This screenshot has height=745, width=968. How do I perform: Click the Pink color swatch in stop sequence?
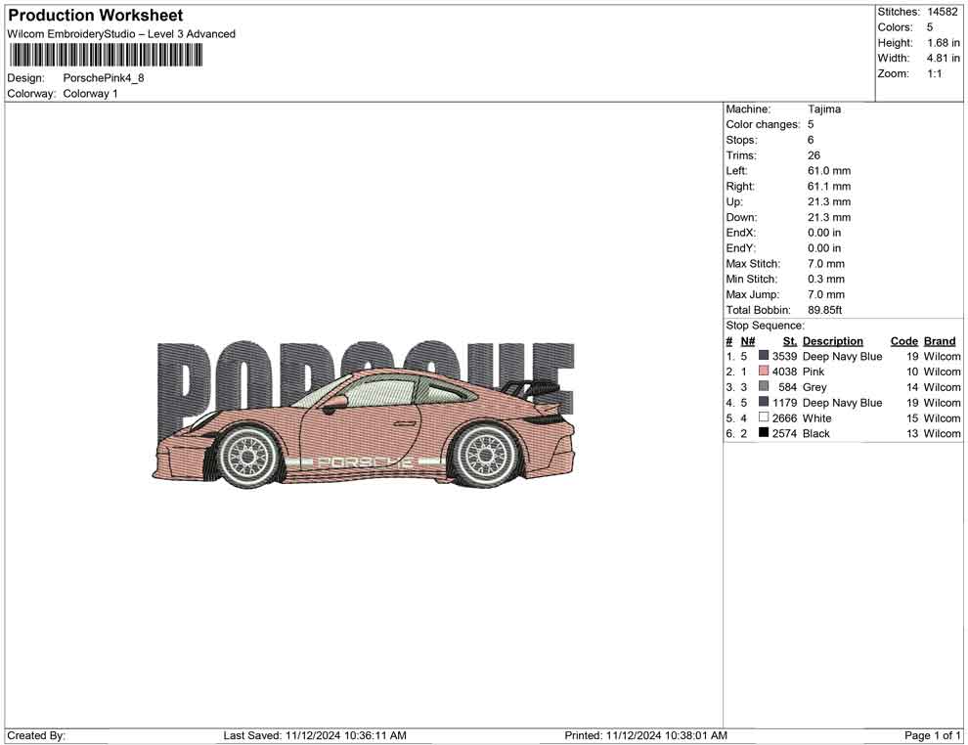tap(763, 372)
